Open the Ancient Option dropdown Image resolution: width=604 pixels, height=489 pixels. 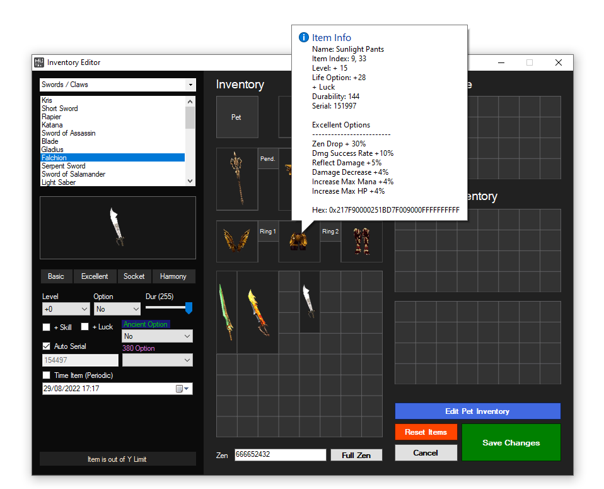157,336
